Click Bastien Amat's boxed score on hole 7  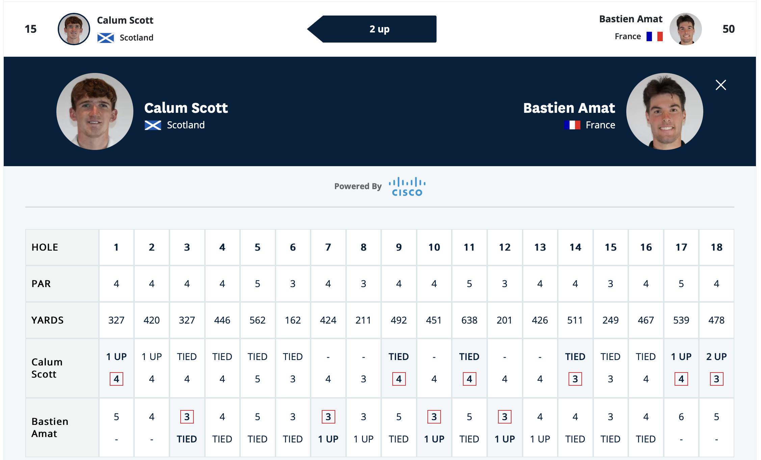pos(328,417)
